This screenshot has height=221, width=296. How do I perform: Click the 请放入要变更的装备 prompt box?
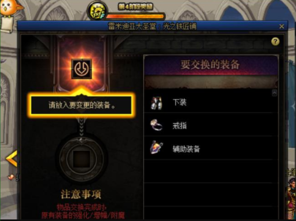[81, 105]
